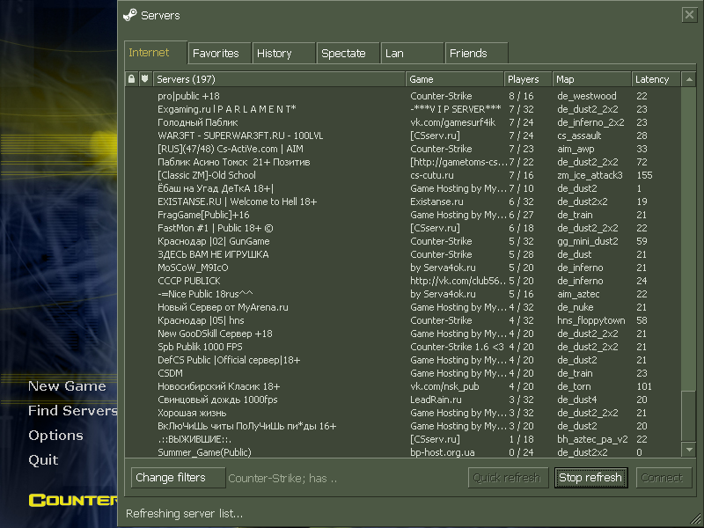704x528 pixels.
Task: Select server 'MoSCoW_M9IcO'
Action: [x=403, y=268]
